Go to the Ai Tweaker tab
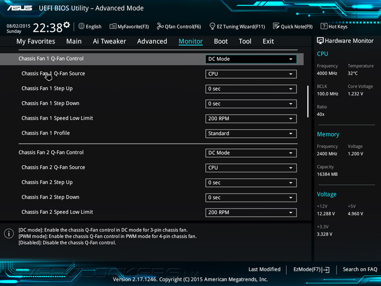The image size is (381, 286). coord(110,41)
